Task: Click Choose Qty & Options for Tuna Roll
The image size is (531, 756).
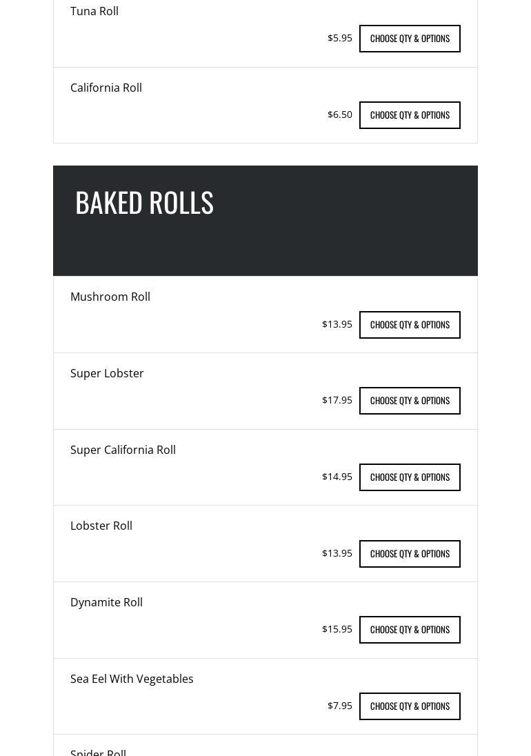Action: 410,39
